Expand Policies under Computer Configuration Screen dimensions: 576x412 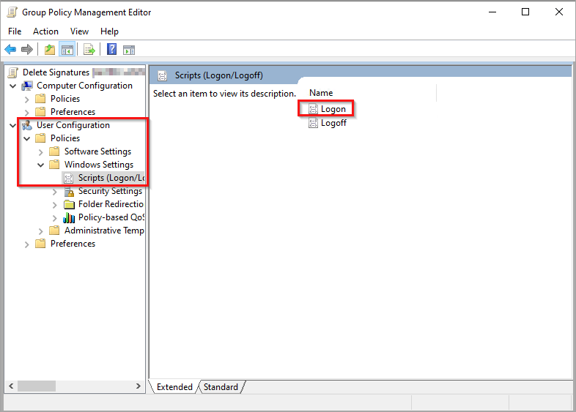(27, 99)
